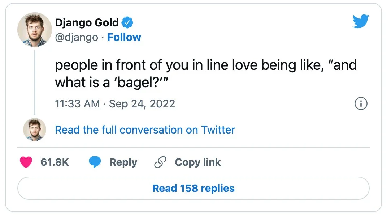Open the tweet info icon
387x220 pixels.
pyautogui.click(x=361, y=104)
